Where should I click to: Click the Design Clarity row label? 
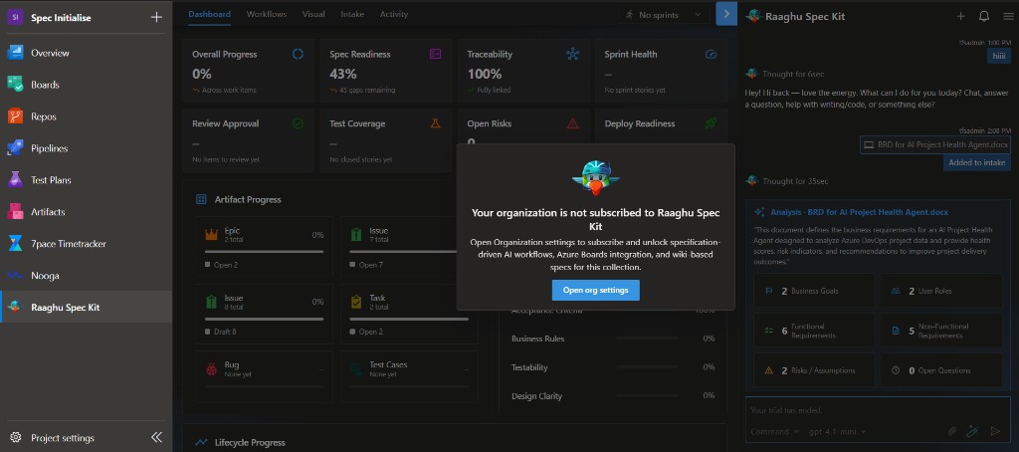point(536,395)
